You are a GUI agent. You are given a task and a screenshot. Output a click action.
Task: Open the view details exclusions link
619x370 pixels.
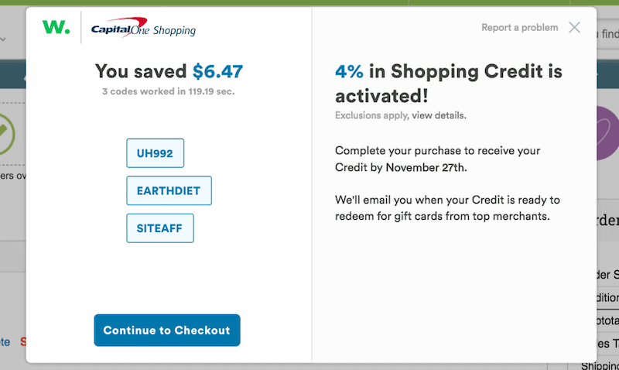(439, 115)
